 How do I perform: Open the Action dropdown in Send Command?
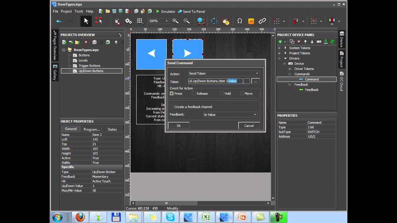coord(224,73)
